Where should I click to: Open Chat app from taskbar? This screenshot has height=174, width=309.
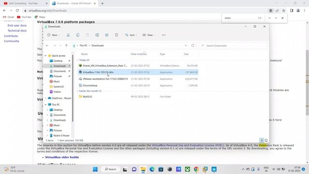tap(134, 169)
